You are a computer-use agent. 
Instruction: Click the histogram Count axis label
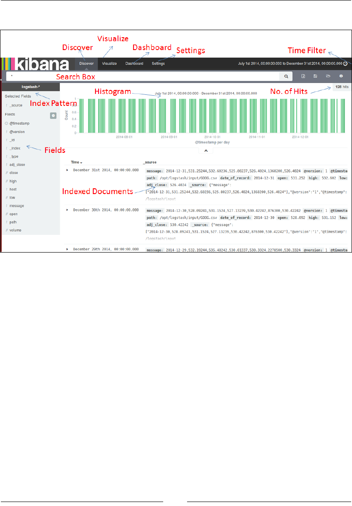click(66, 115)
